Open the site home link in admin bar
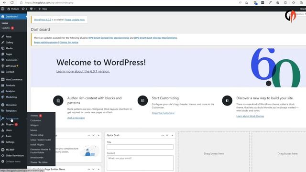306x172 pixels. pos(13,9)
